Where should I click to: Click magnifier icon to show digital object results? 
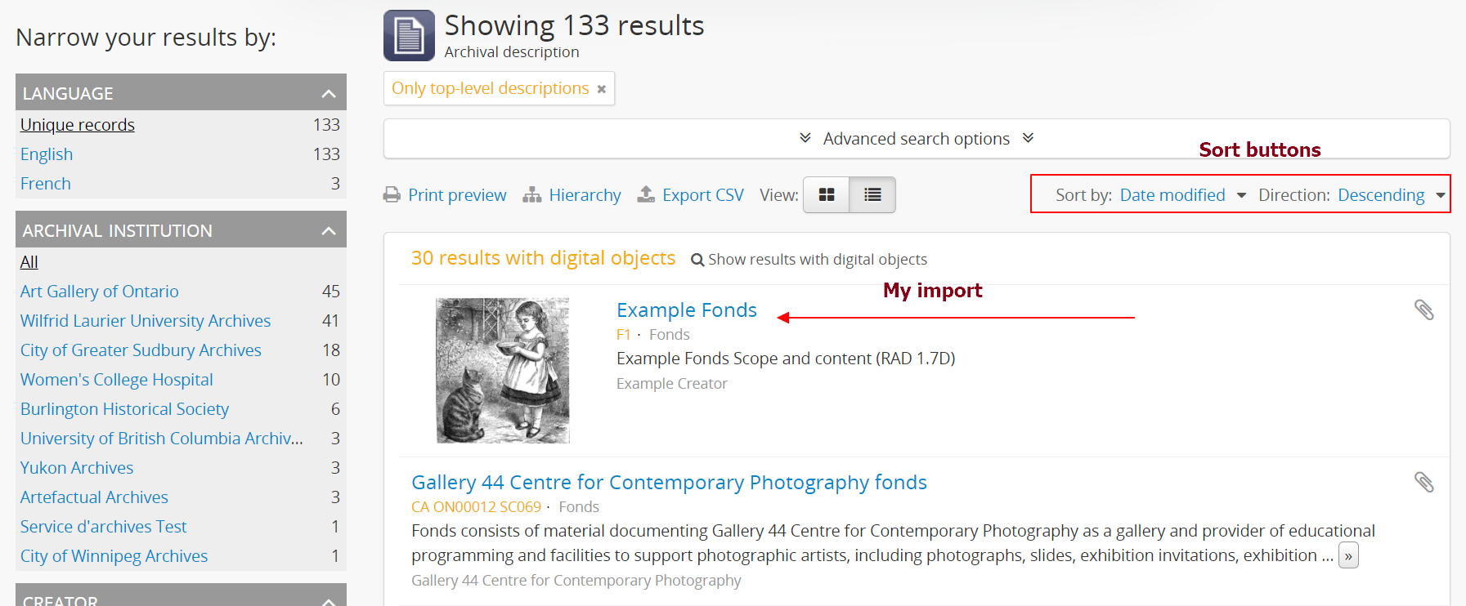[x=697, y=260]
